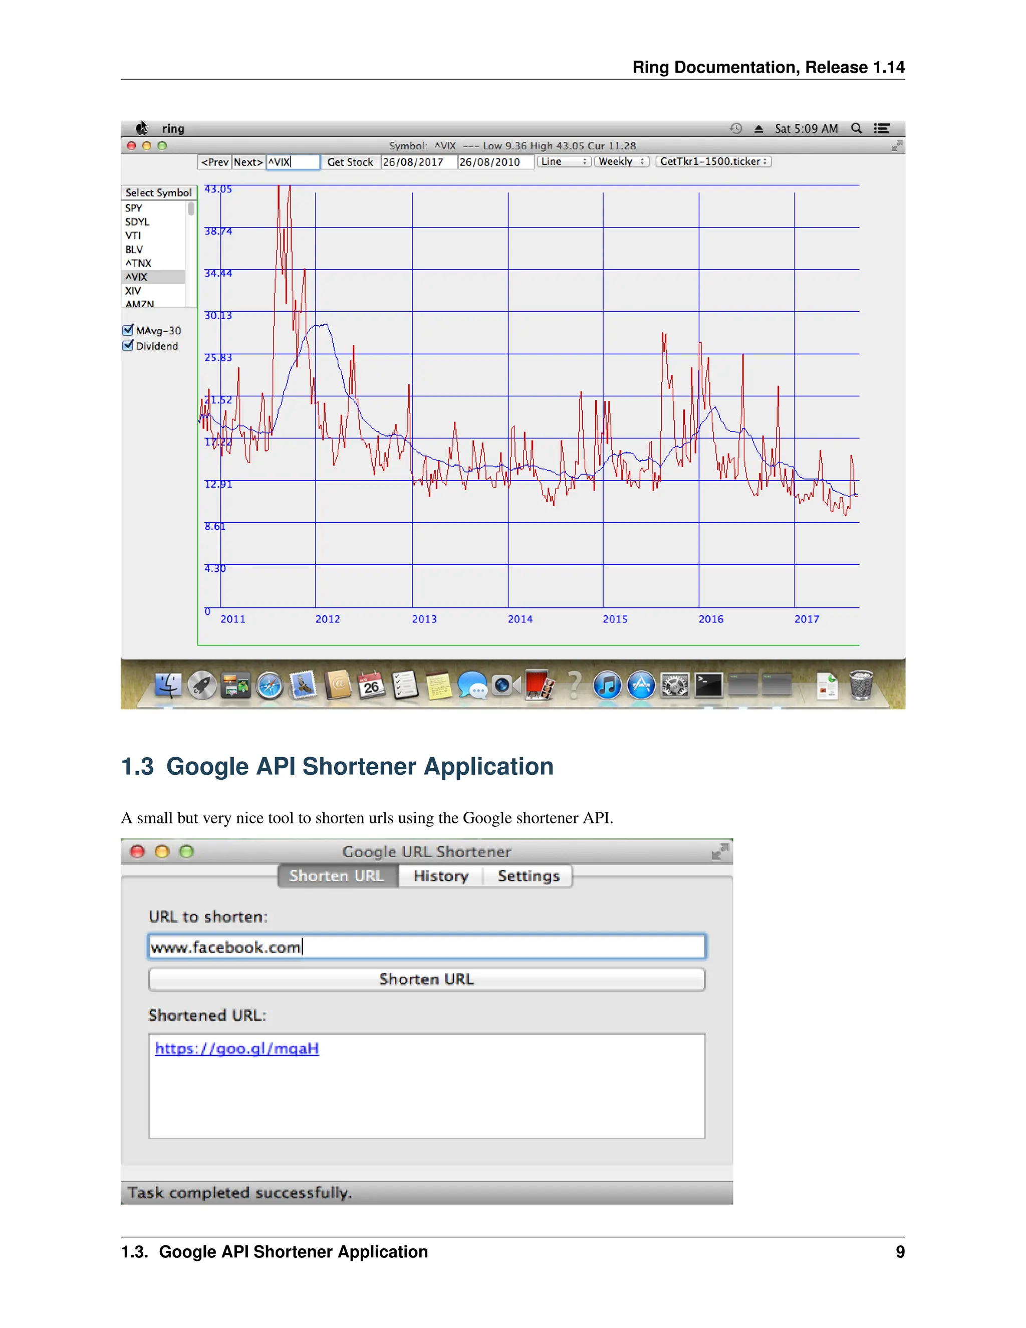Viewport: 1026px width, 1328px height.
Task: Toggle the Dividend checkbox
Action: pyautogui.click(x=128, y=345)
